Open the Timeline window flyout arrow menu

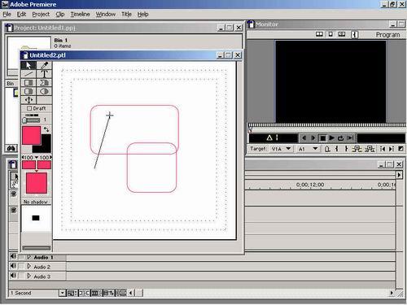tap(399, 175)
